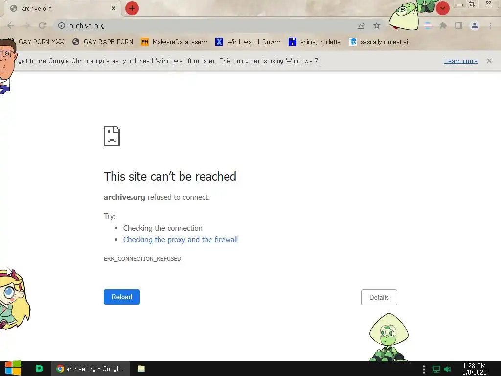This screenshot has height=376, width=501.
Task: Open the Windows Start button
Action: 13,369
